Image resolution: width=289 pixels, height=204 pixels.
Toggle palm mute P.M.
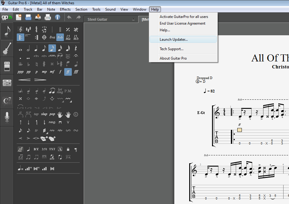68,91
